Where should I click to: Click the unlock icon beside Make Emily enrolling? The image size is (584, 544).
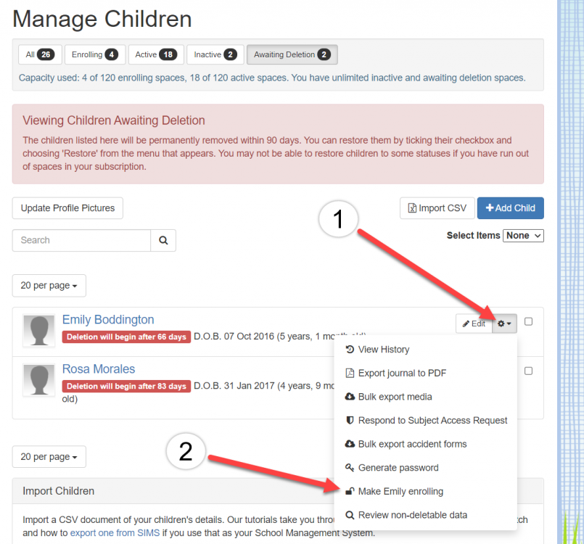coord(350,491)
